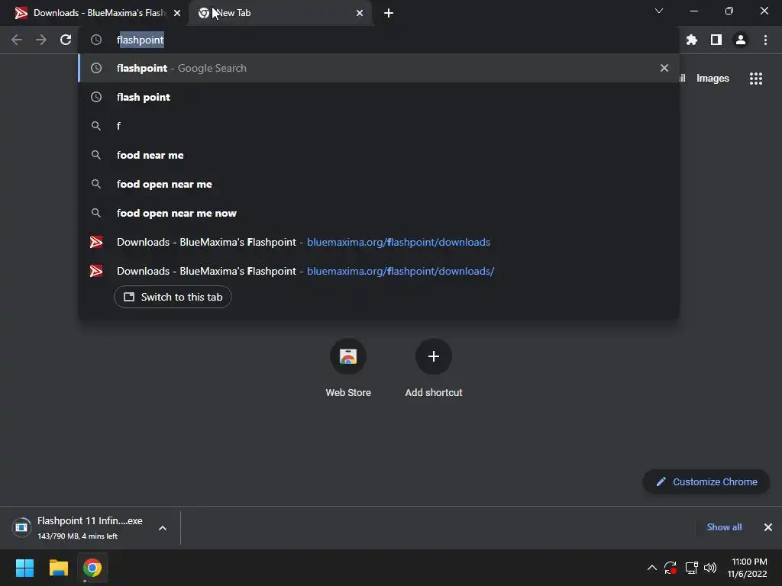The height and width of the screenshot is (586, 782).
Task: Open the Images link
Action: point(713,79)
